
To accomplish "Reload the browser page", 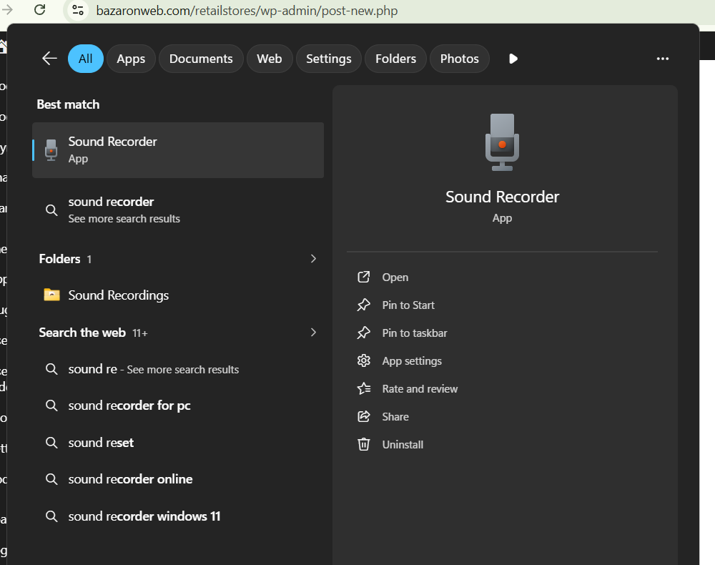I will tap(39, 9).
